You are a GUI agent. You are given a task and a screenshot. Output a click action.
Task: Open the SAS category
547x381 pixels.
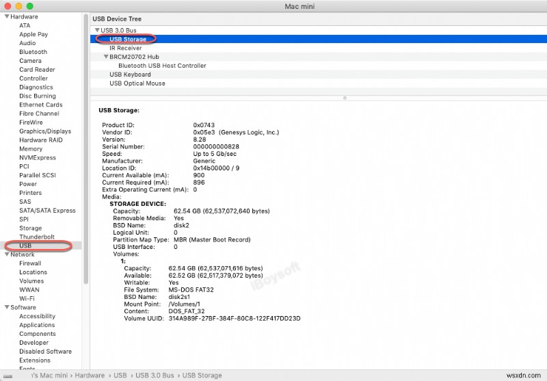tap(25, 201)
